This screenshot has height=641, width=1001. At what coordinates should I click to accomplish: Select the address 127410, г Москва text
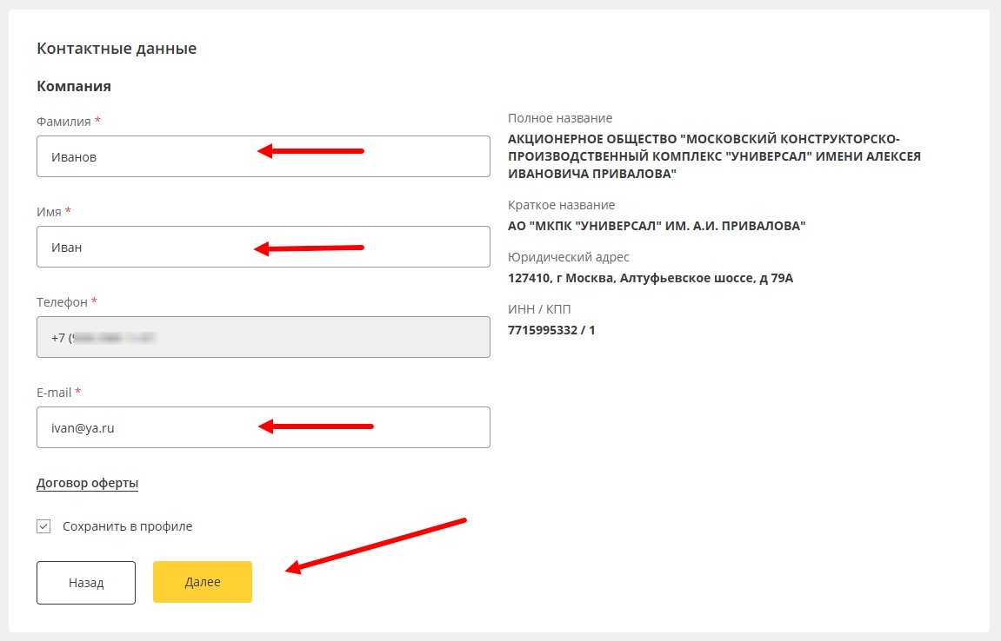651,278
